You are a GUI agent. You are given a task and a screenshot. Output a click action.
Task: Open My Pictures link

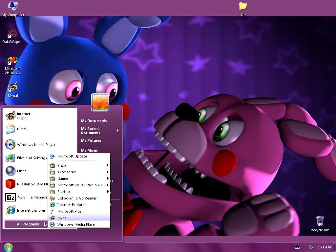(91, 140)
